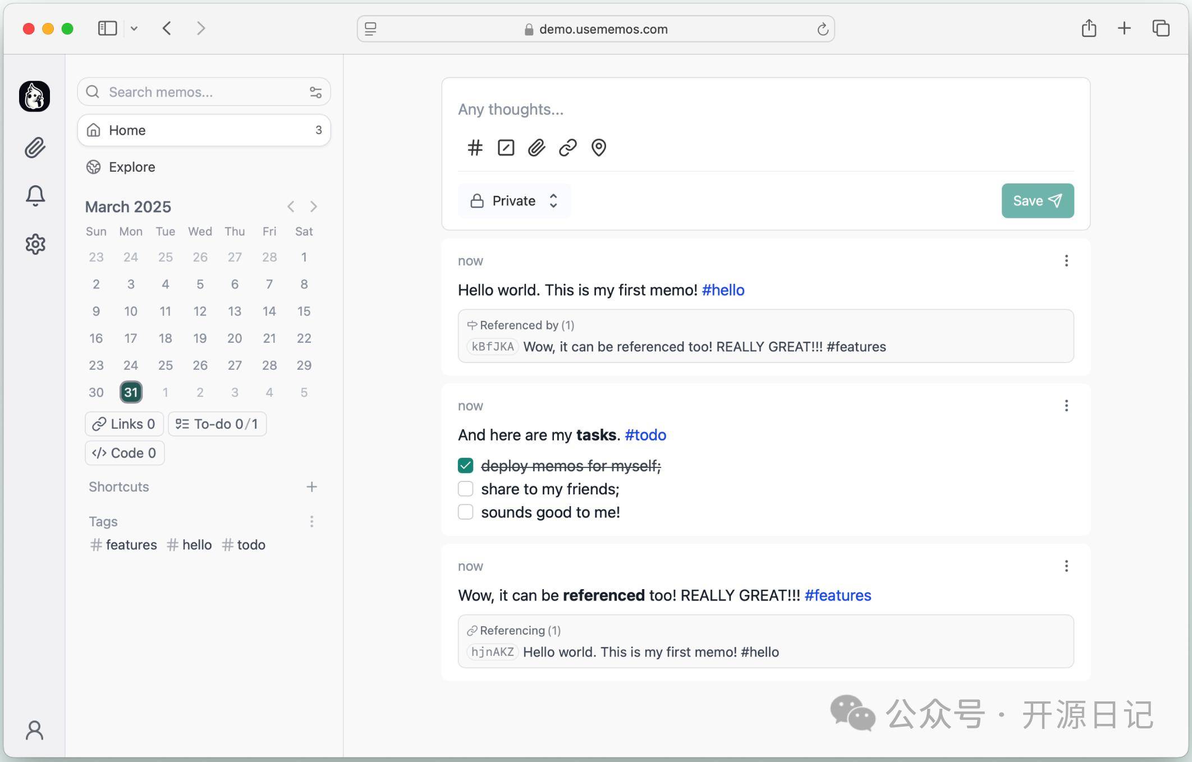Open search filter options icon
This screenshot has width=1192, height=762.
315,92
